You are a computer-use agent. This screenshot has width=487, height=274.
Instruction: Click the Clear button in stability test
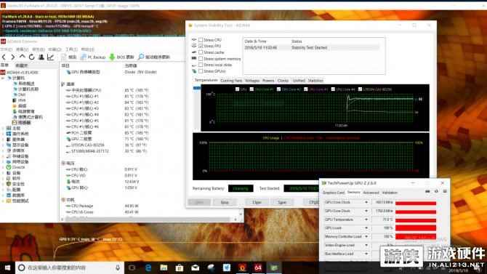(x=257, y=202)
